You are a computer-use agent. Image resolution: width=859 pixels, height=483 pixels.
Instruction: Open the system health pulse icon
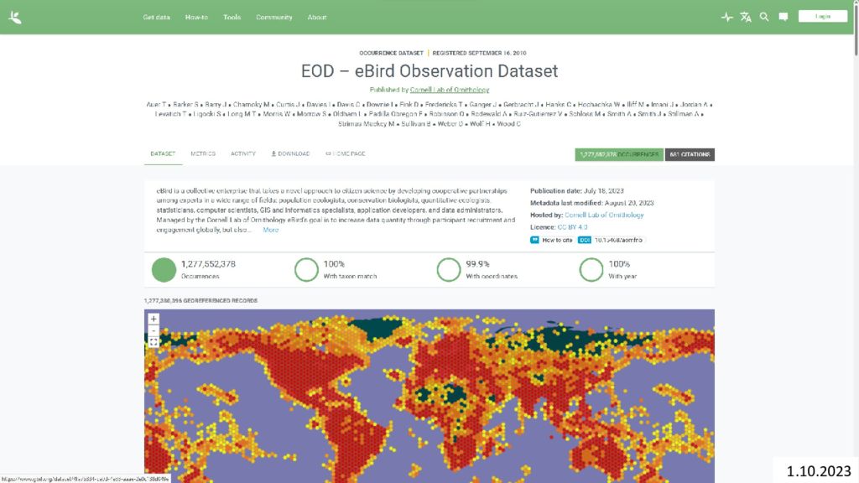pyautogui.click(x=727, y=18)
